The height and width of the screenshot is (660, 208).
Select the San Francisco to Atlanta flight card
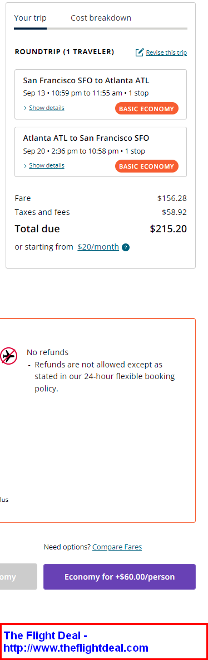click(x=101, y=94)
